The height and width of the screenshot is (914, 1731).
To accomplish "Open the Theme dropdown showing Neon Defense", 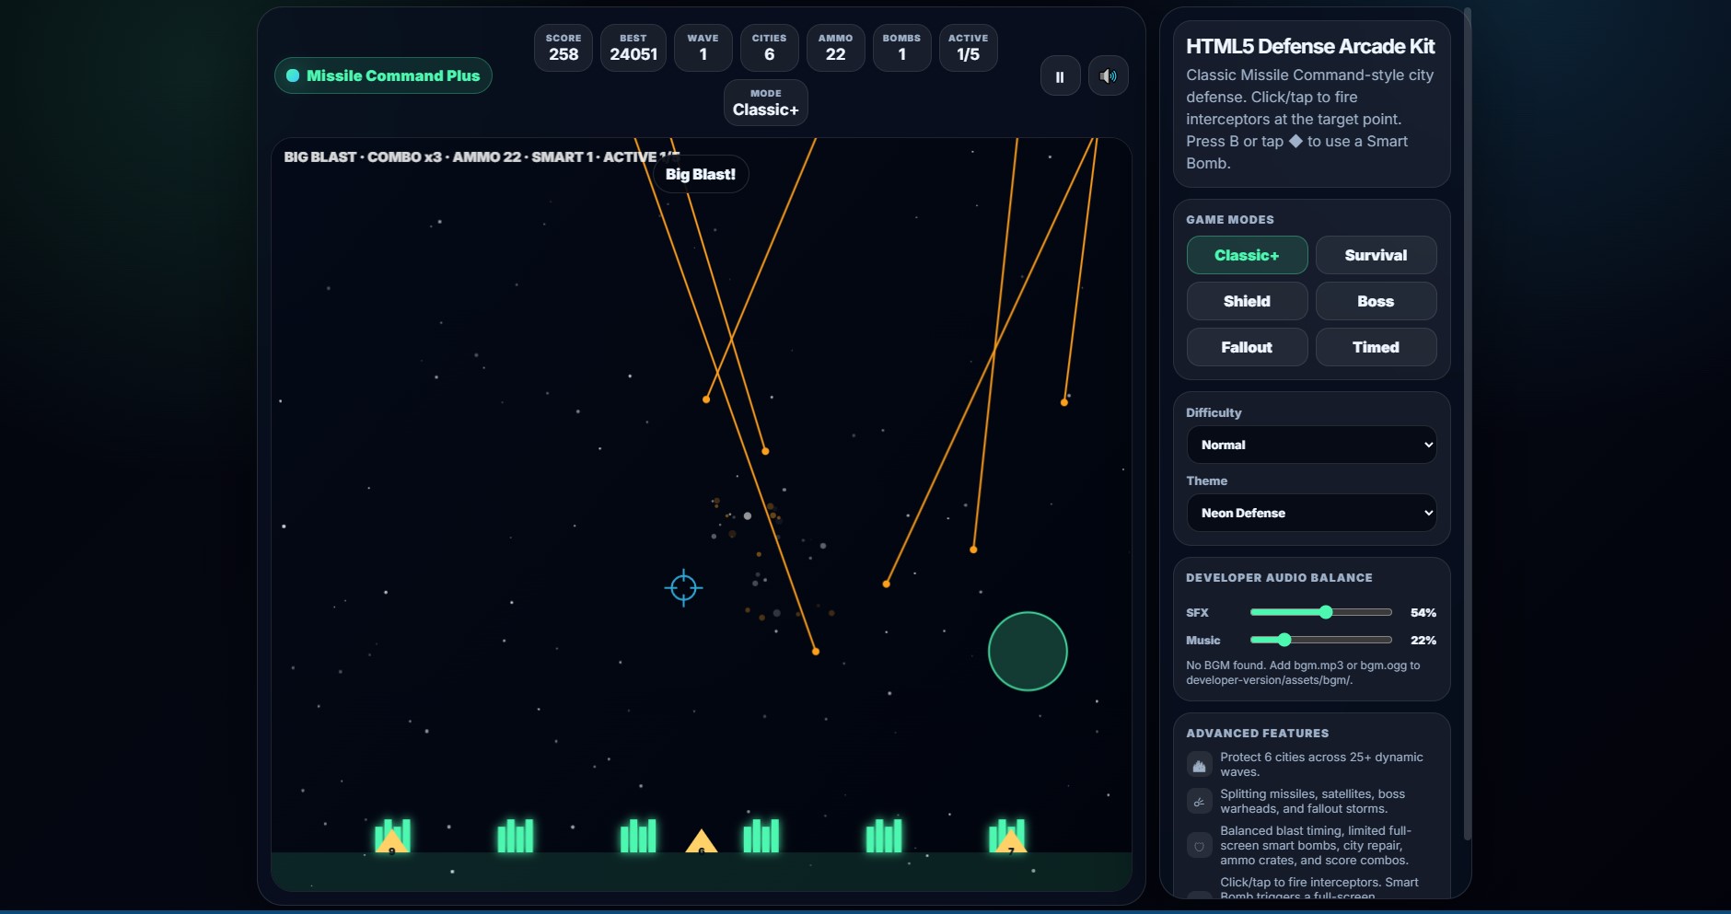I will [1311, 513].
